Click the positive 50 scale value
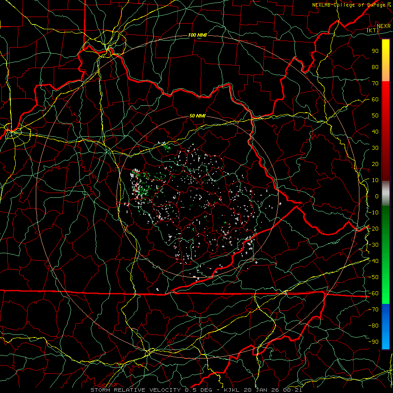 tap(375, 116)
